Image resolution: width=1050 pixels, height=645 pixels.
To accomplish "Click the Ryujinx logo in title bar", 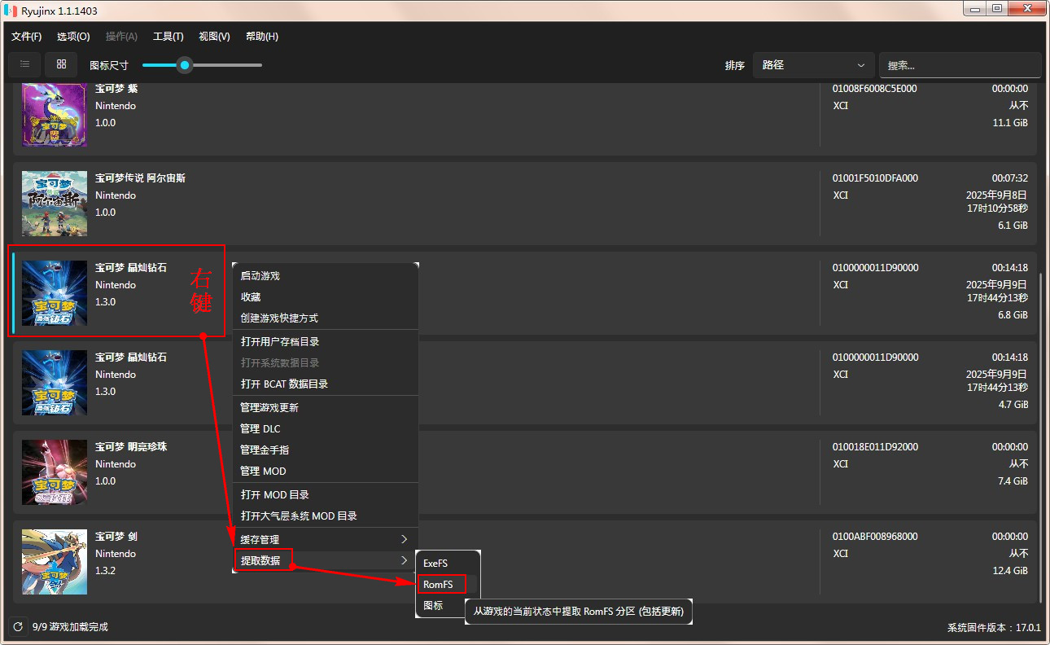I will (11, 9).
